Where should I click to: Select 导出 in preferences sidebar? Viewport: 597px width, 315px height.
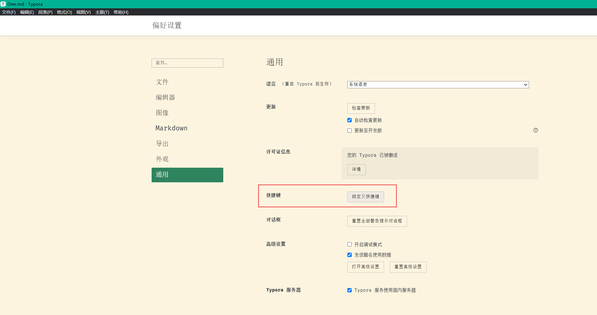click(x=187, y=144)
